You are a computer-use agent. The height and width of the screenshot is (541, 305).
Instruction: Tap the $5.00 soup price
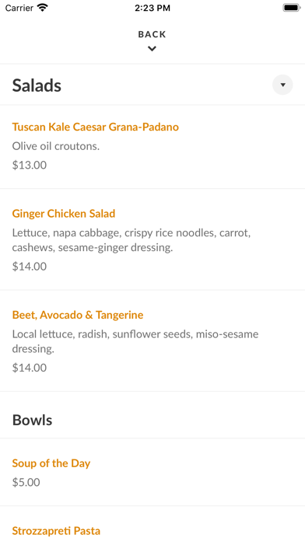pos(26,483)
